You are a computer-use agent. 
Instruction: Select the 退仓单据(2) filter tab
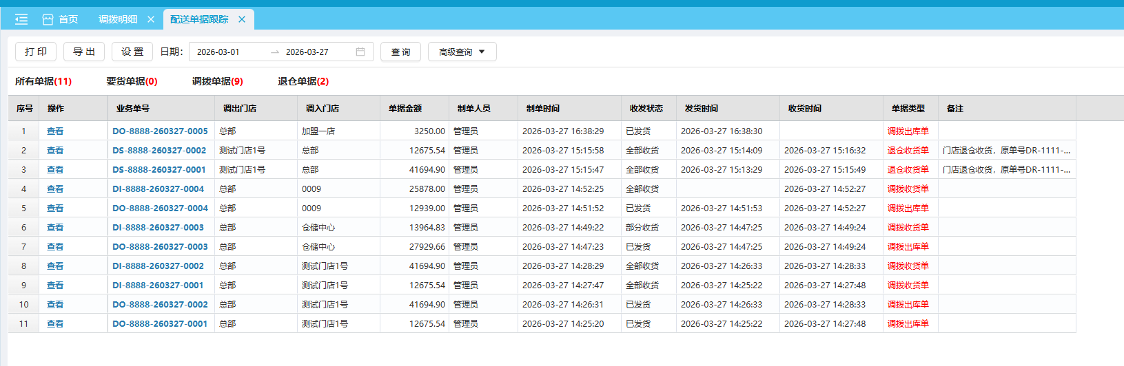point(303,81)
